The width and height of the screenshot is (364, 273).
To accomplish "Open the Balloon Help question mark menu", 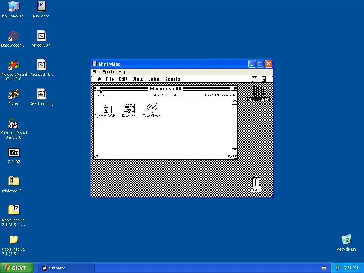I will tap(255, 79).
